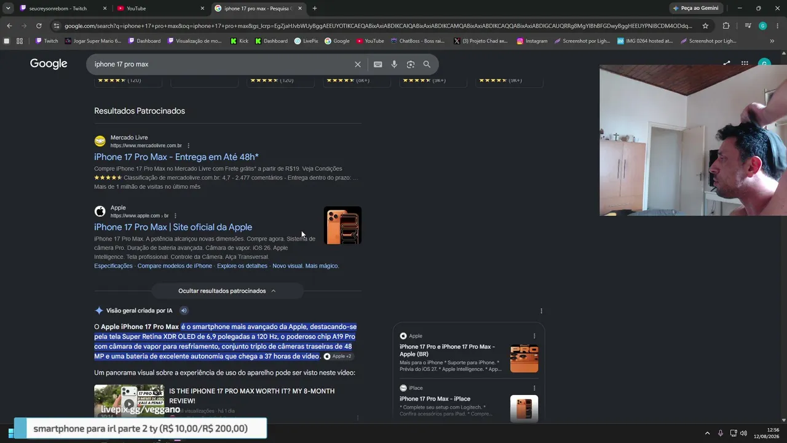
Task: Go to the Google logo homepage
Action: [49, 64]
